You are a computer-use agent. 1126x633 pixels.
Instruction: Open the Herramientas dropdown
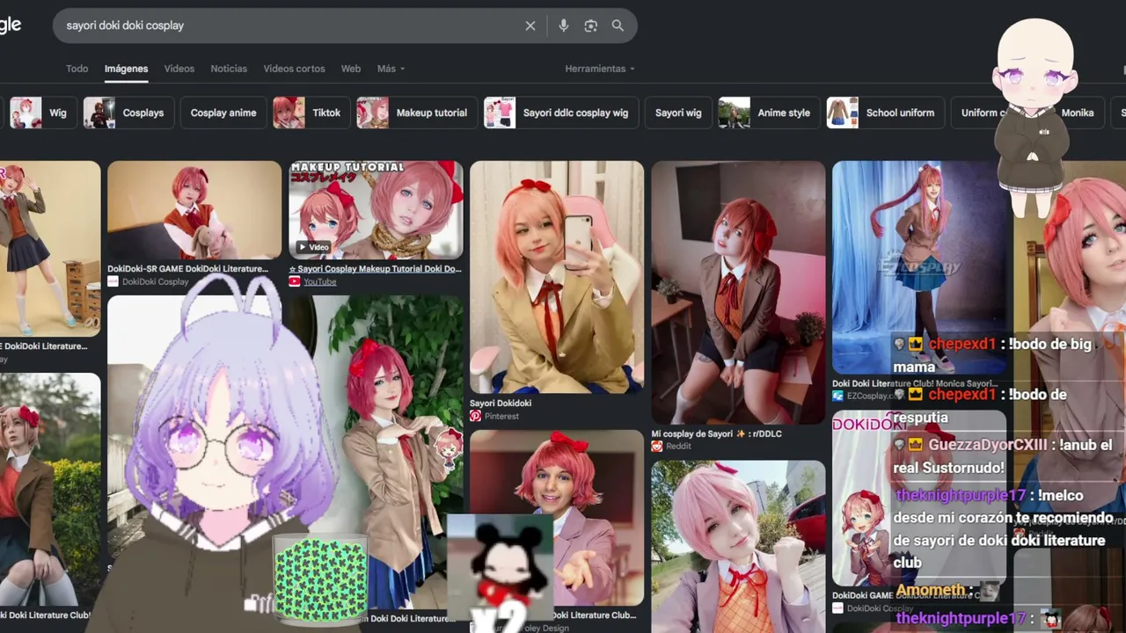point(599,69)
